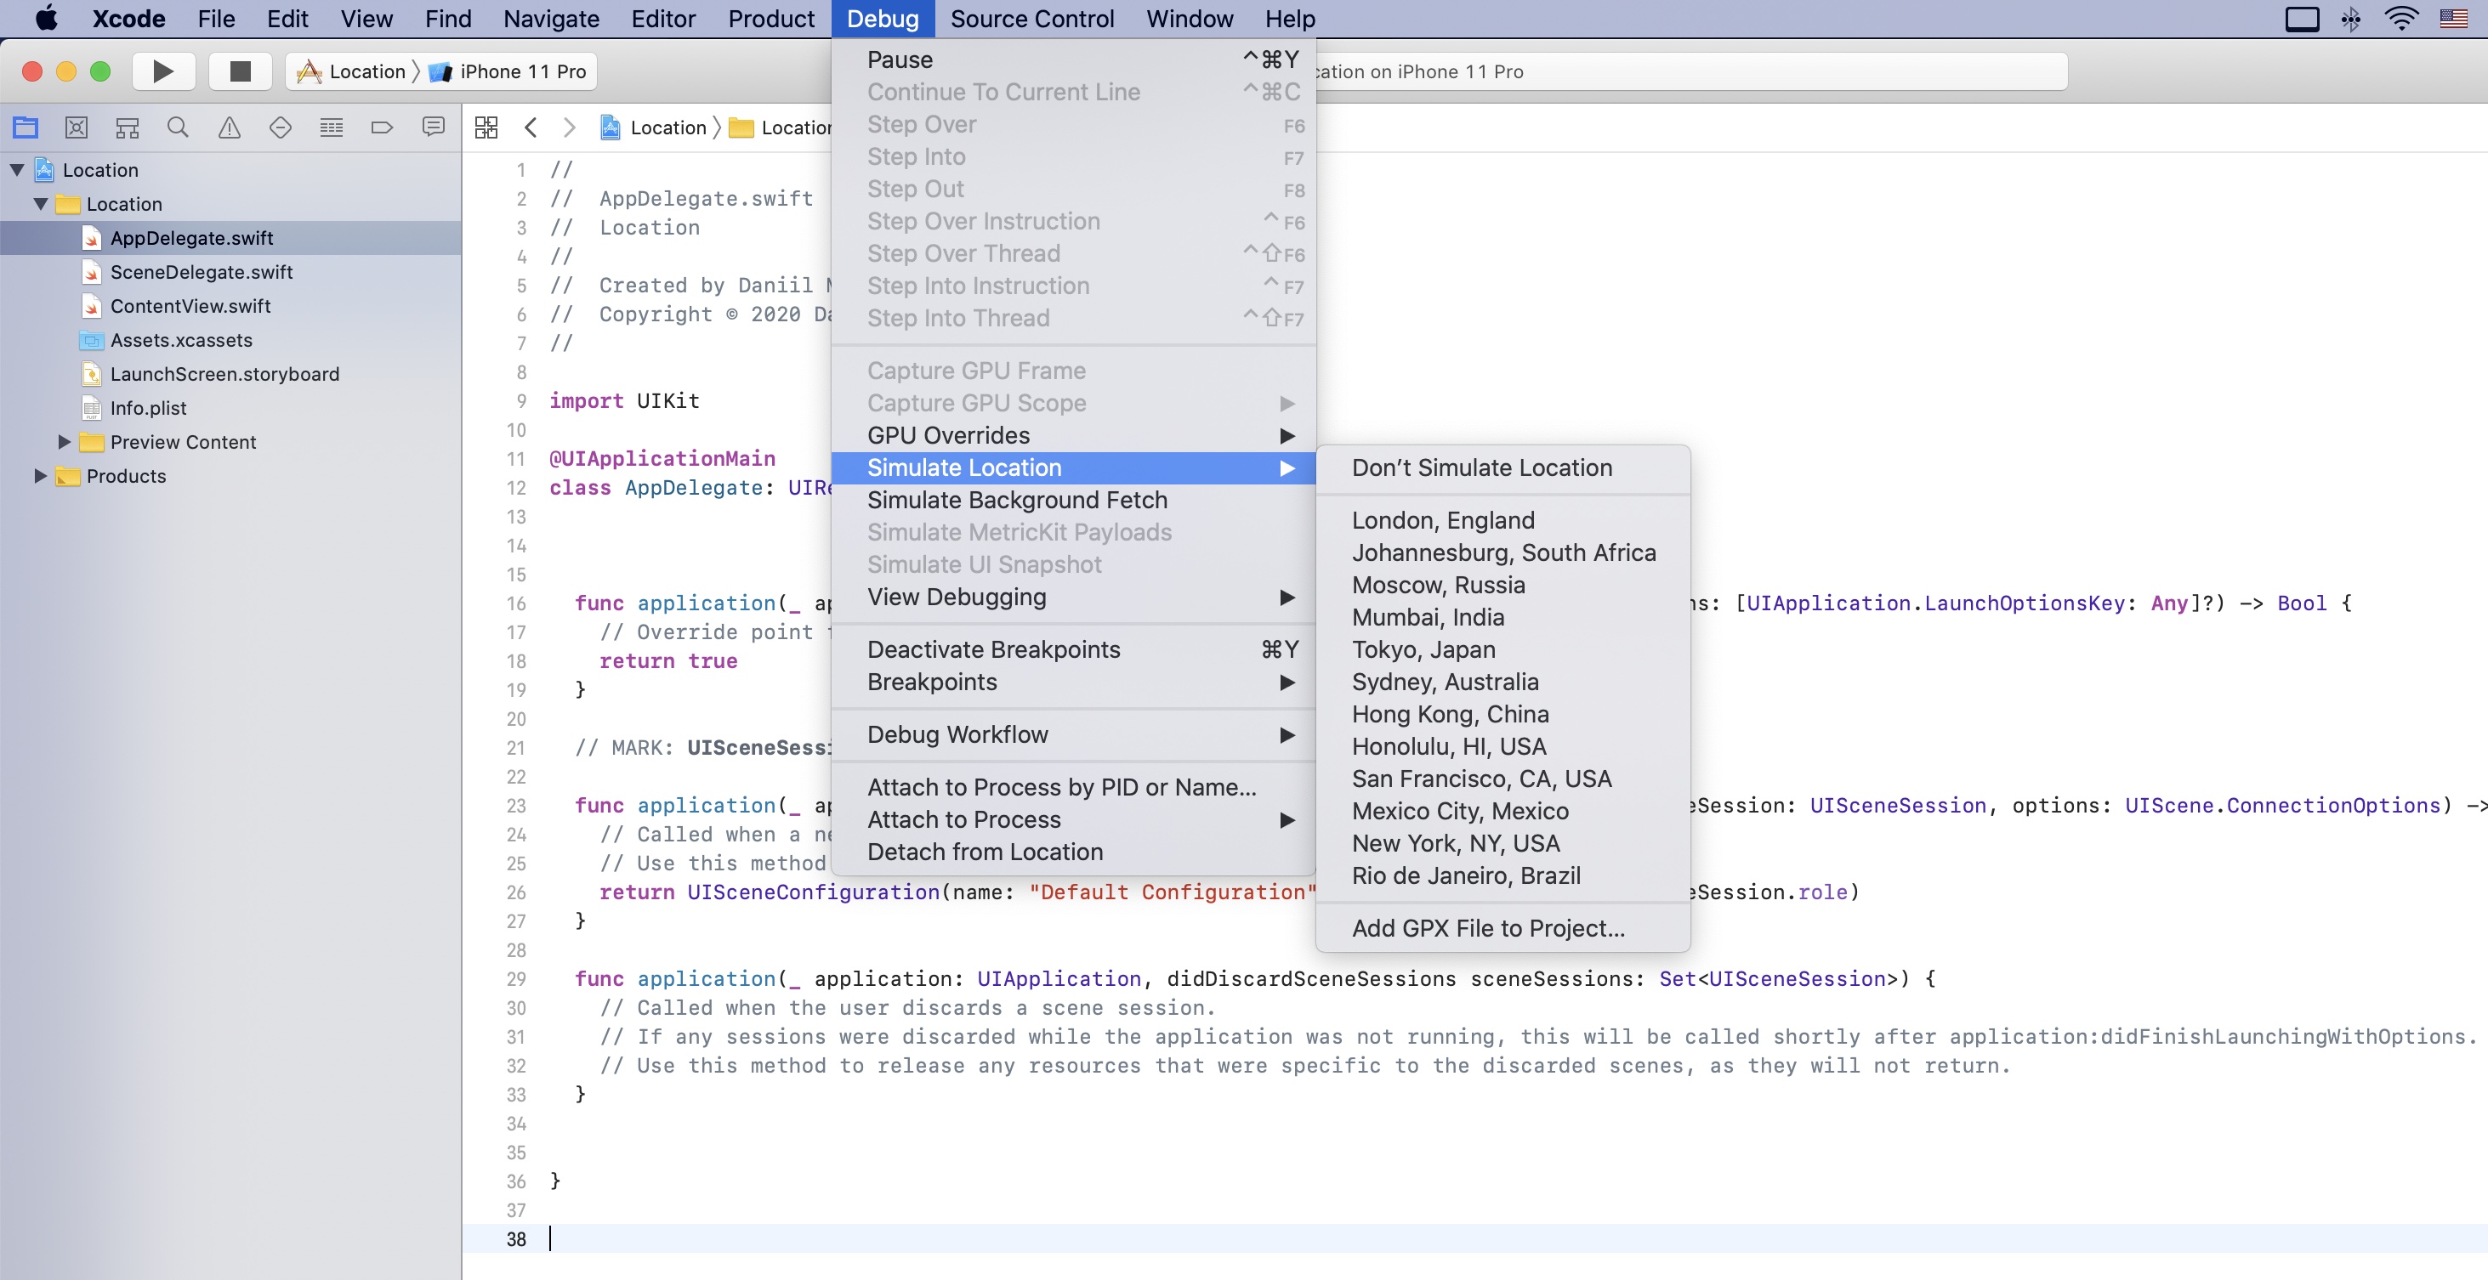Image resolution: width=2488 pixels, height=1280 pixels.
Task: Select Deactivate Breakpoints menu item
Action: tap(992, 648)
